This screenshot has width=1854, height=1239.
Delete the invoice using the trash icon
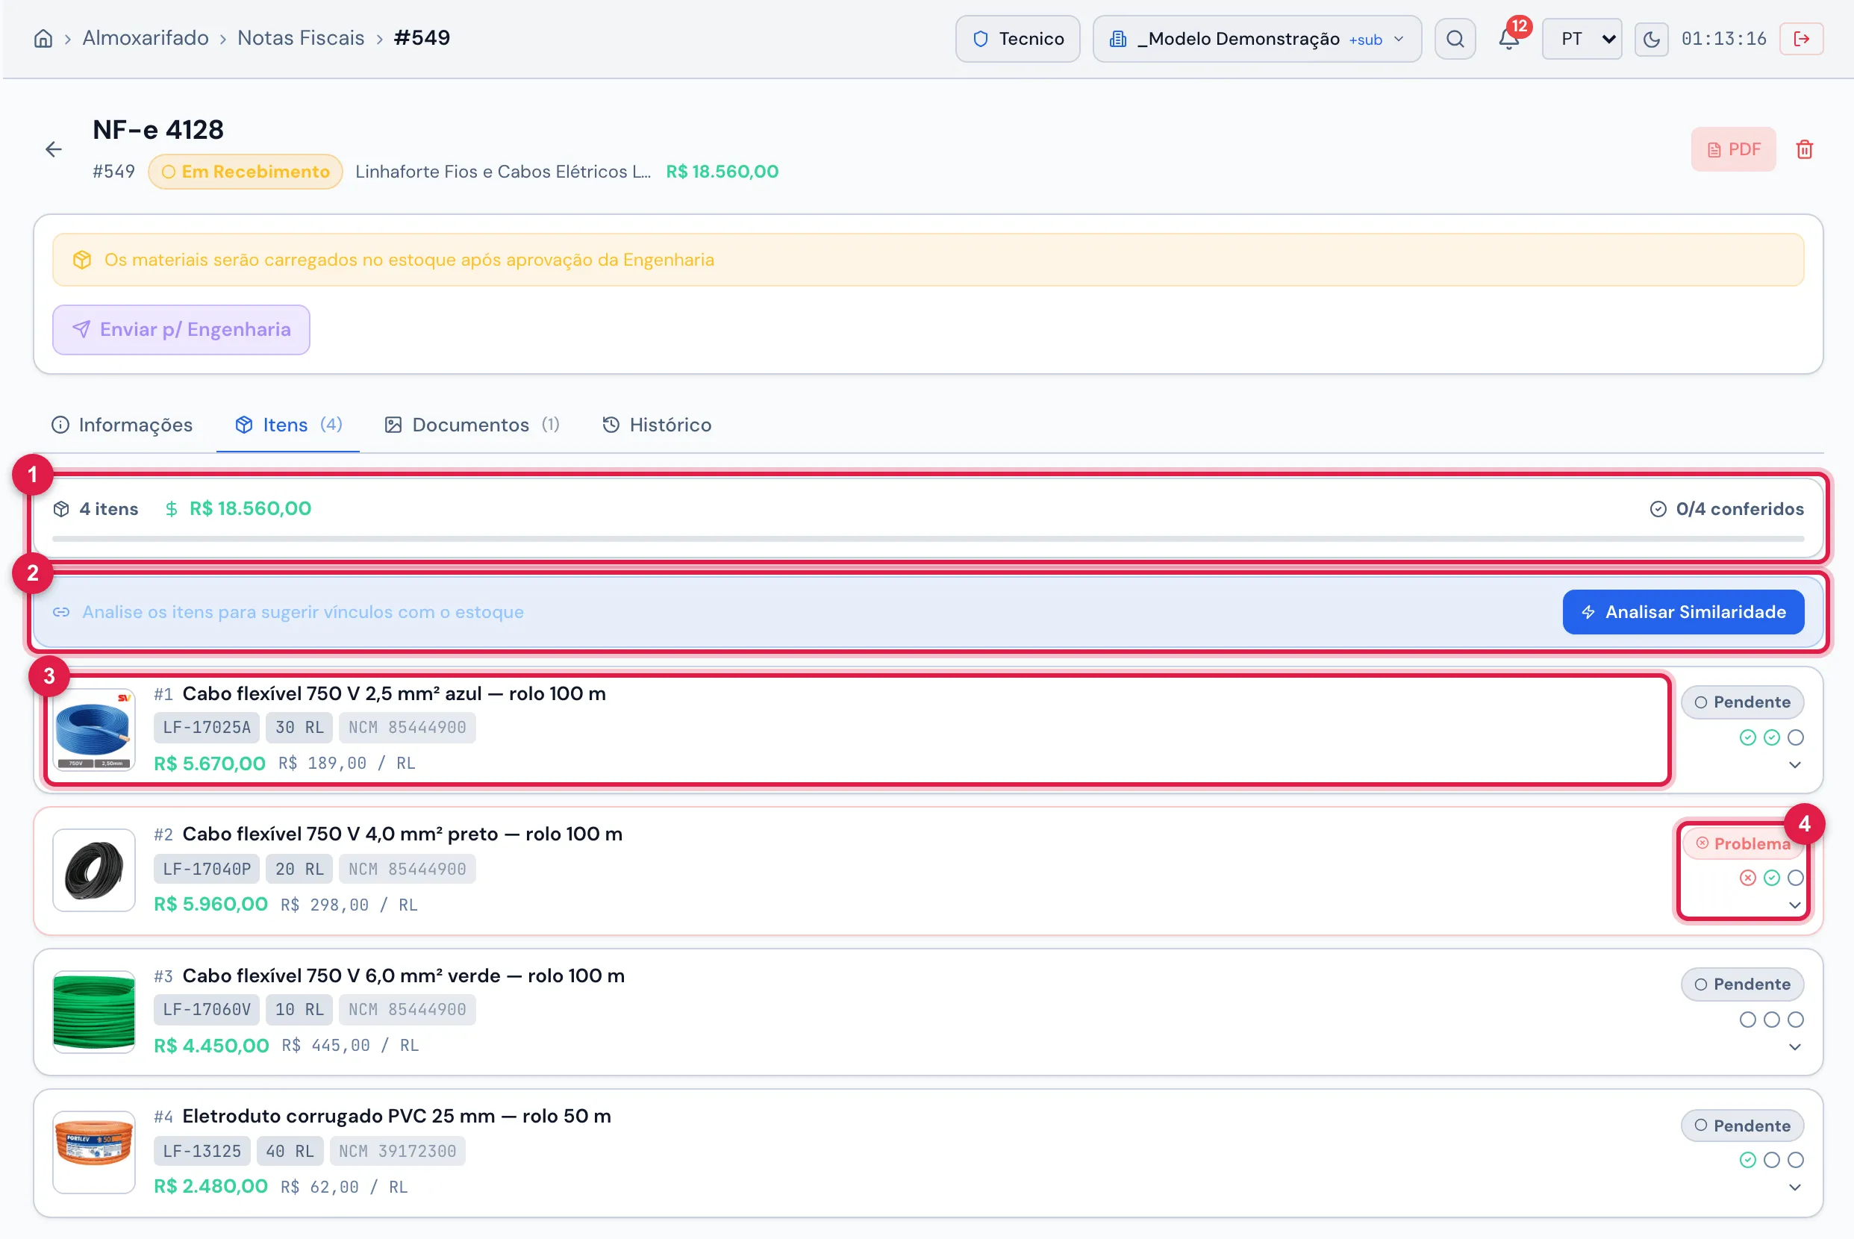point(1804,149)
